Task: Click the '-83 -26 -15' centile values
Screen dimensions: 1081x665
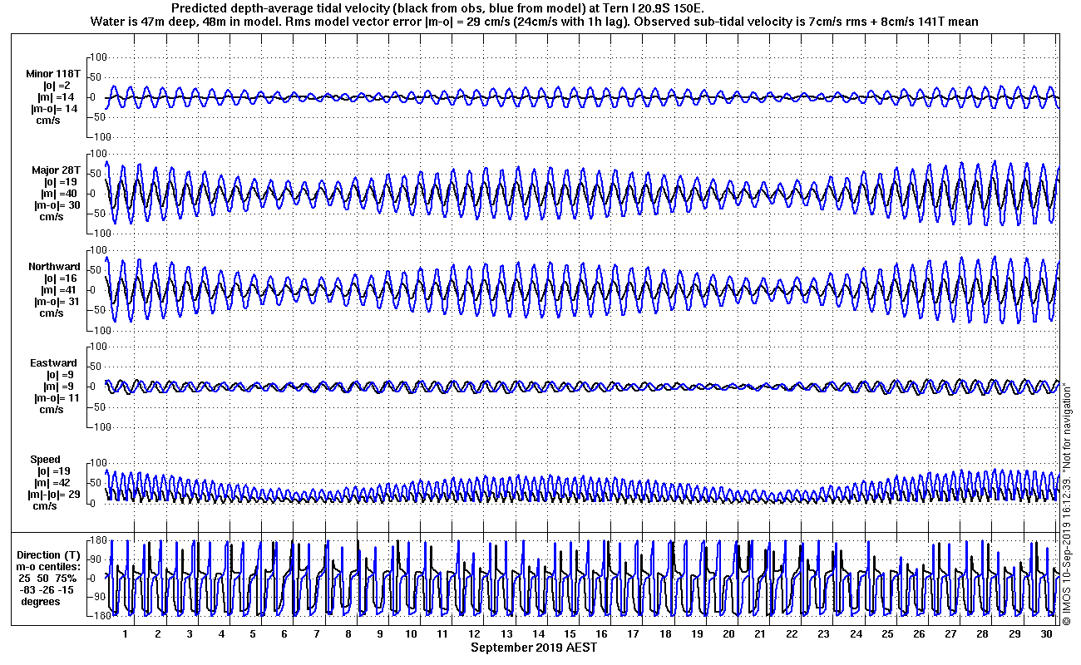Action: point(48,590)
